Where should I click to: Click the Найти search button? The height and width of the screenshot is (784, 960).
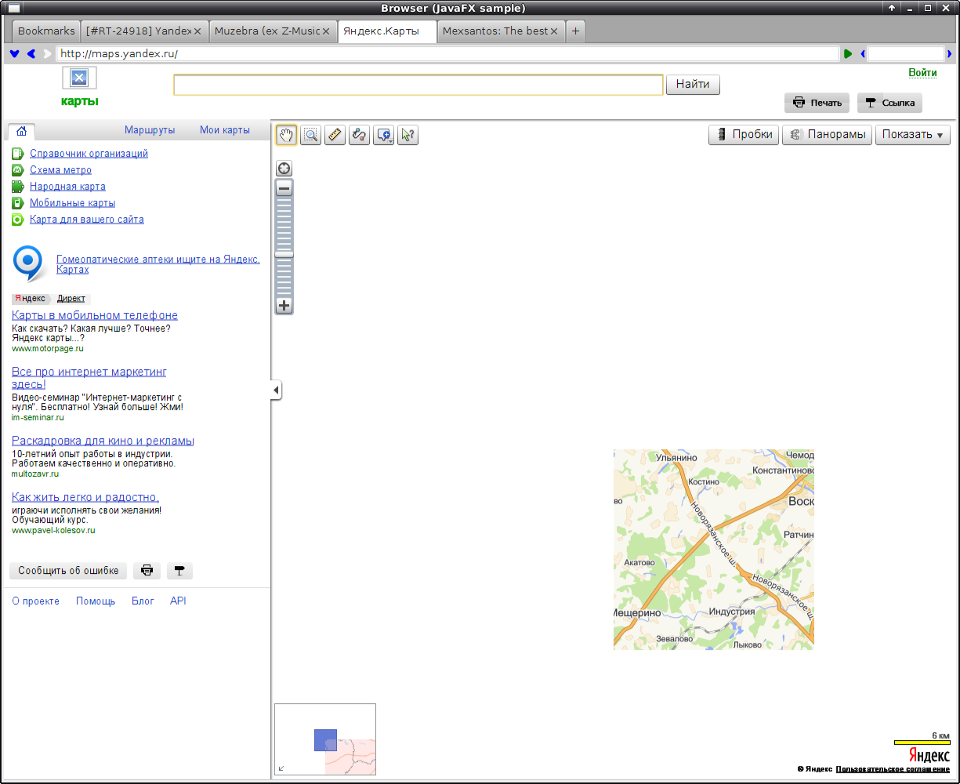coord(693,85)
